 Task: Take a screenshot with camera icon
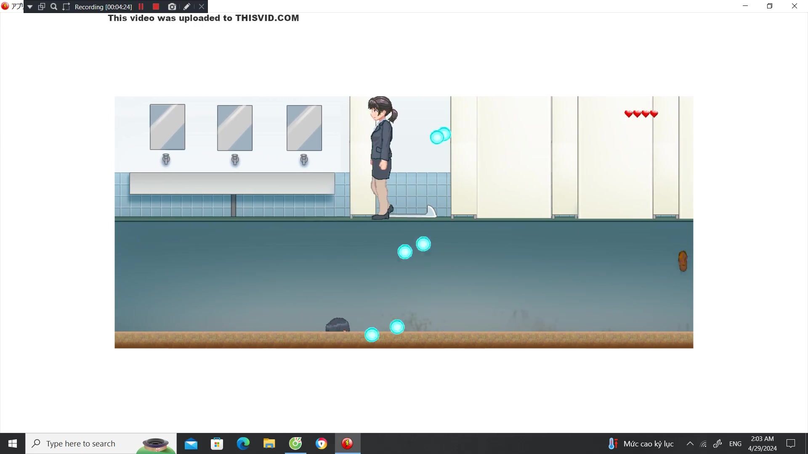pos(172,7)
